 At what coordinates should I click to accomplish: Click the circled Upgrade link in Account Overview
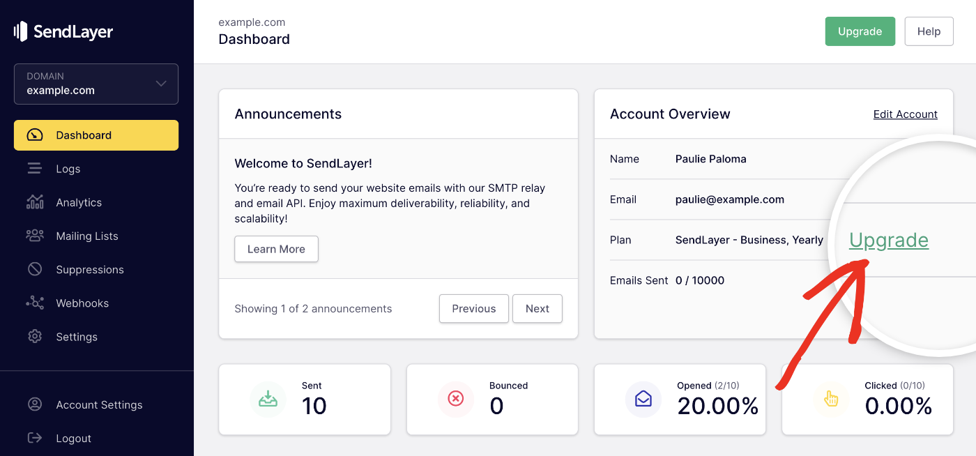(x=889, y=240)
